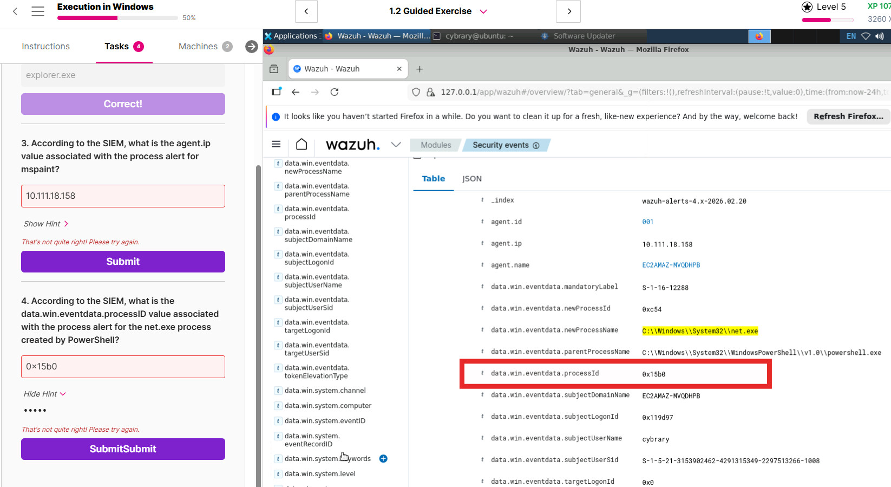
Task: Open a new Firefox tab
Action: pyautogui.click(x=420, y=69)
